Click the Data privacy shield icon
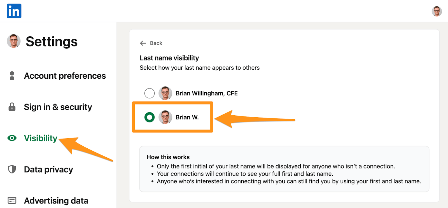The width and height of the screenshot is (448, 208). (12, 169)
